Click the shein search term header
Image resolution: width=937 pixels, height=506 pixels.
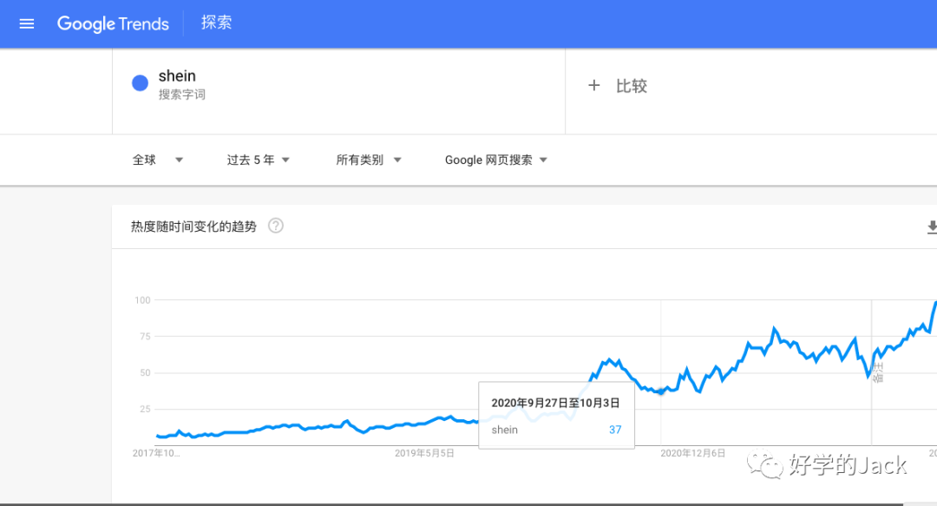pos(177,76)
